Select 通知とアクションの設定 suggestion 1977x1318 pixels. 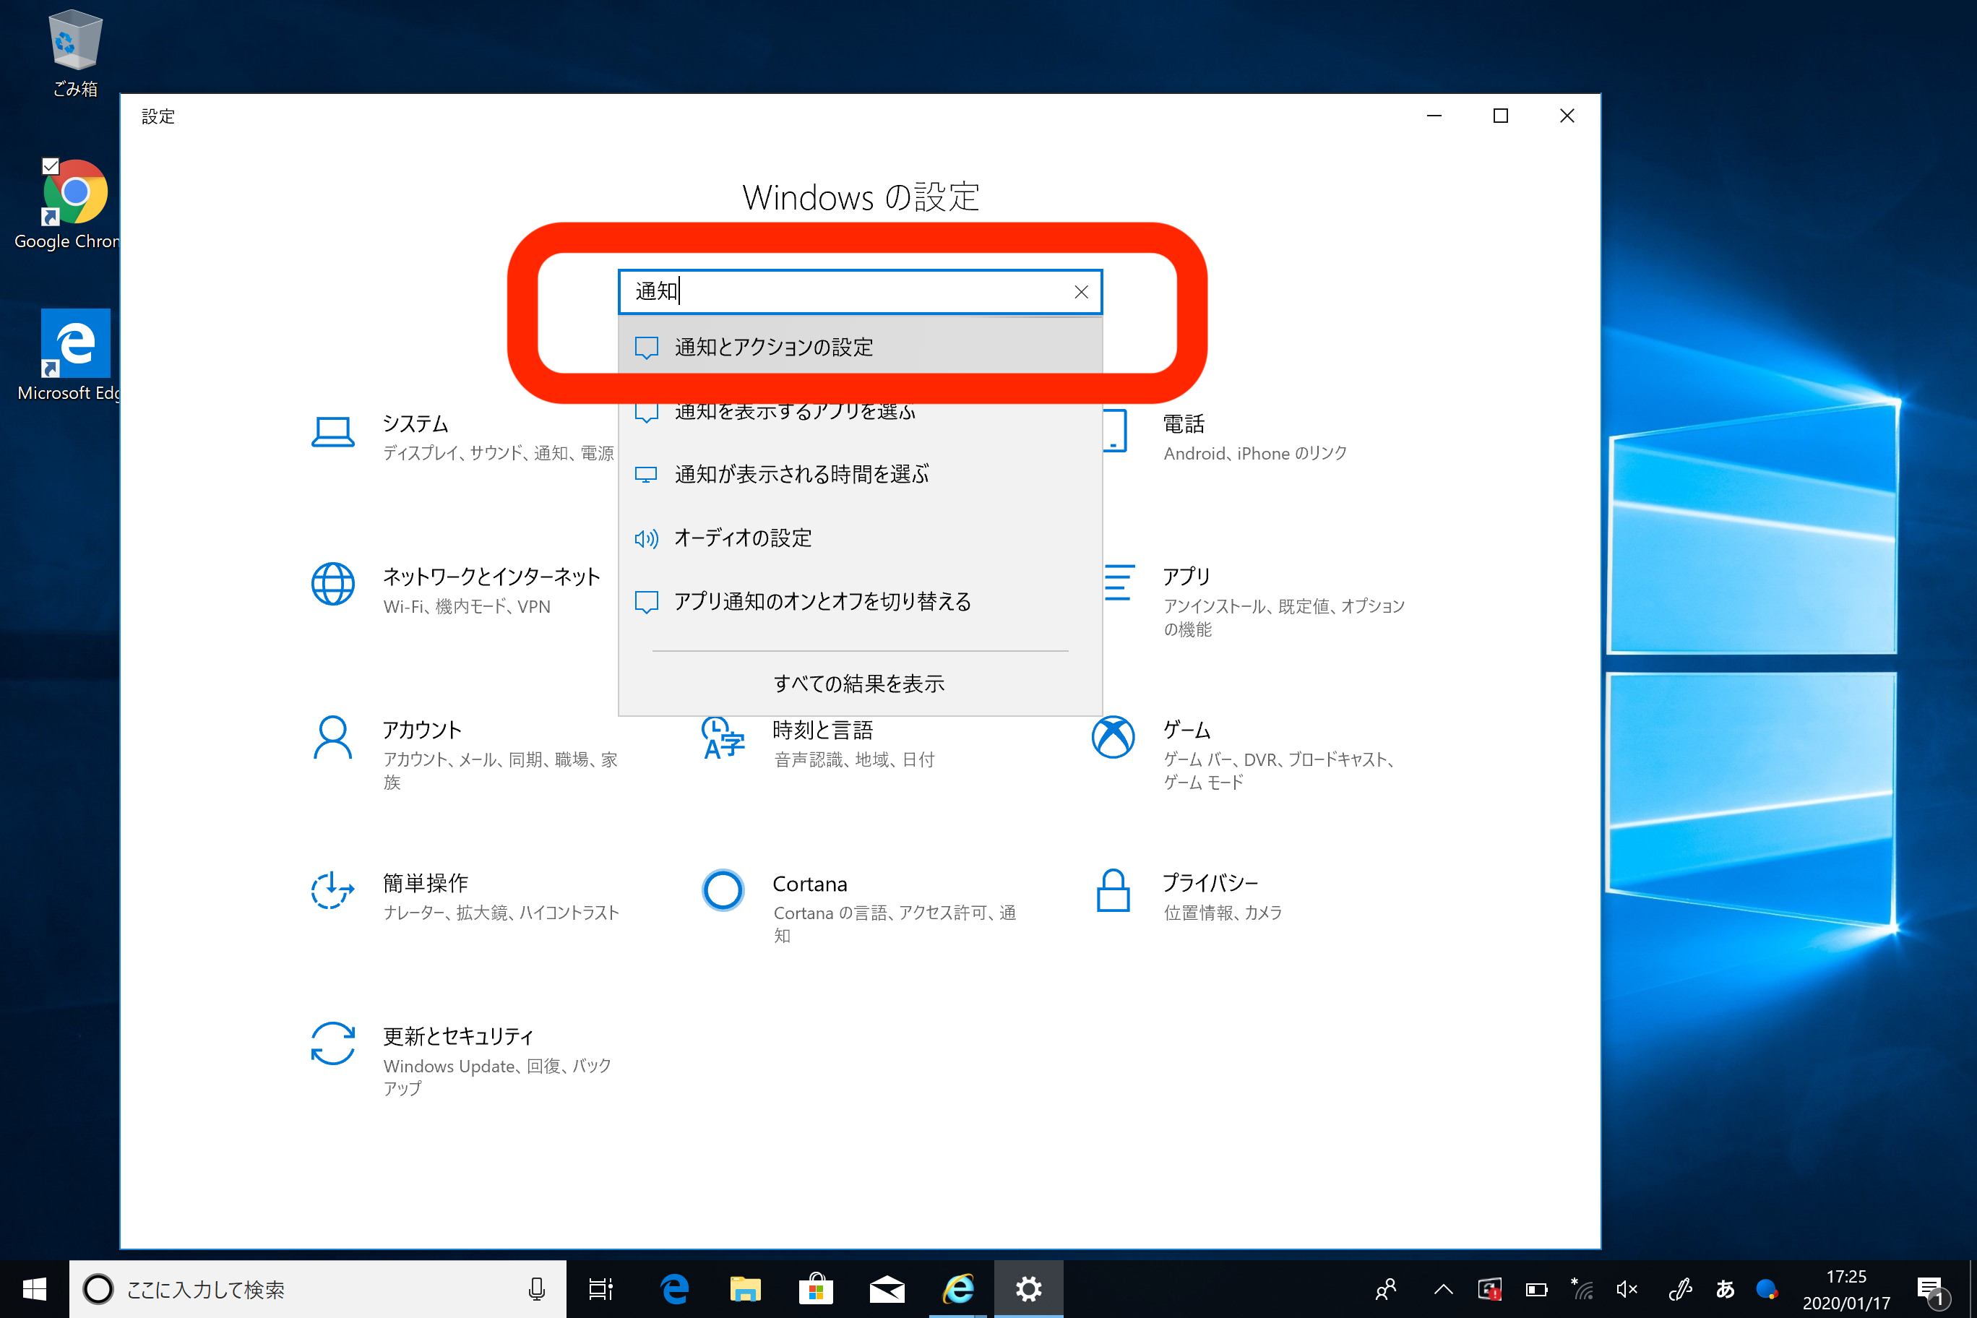(x=860, y=347)
